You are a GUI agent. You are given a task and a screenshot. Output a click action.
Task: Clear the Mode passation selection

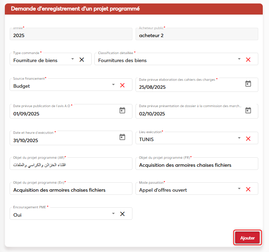click(248, 189)
